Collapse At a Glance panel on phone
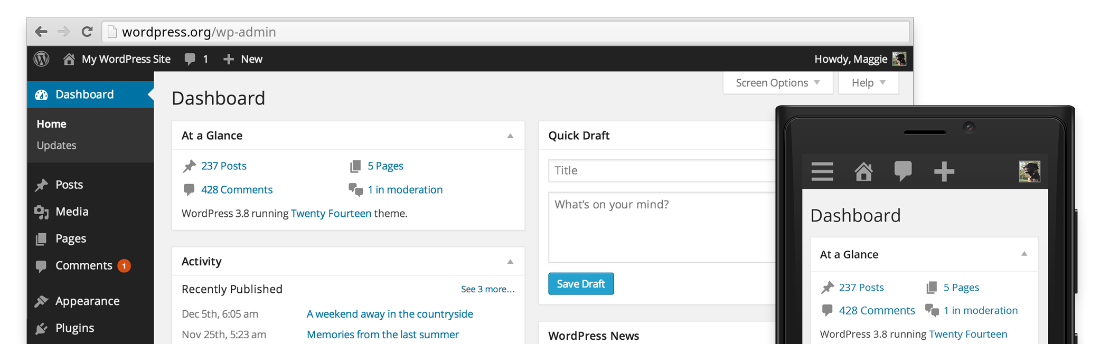The width and height of the screenshot is (1109, 344). pos(1024,254)
